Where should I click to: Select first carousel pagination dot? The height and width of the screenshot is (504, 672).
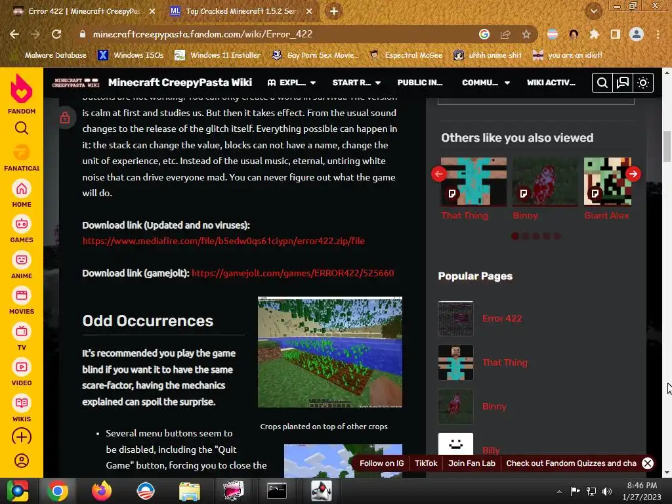[515, 236]
